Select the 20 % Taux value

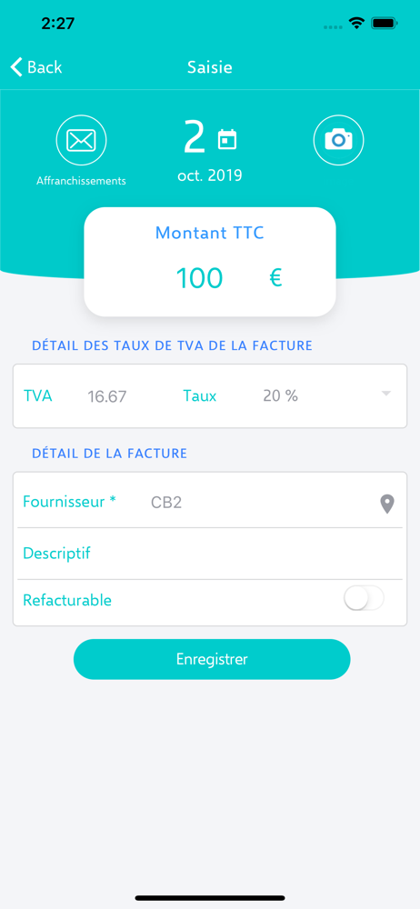pos(280,396)
